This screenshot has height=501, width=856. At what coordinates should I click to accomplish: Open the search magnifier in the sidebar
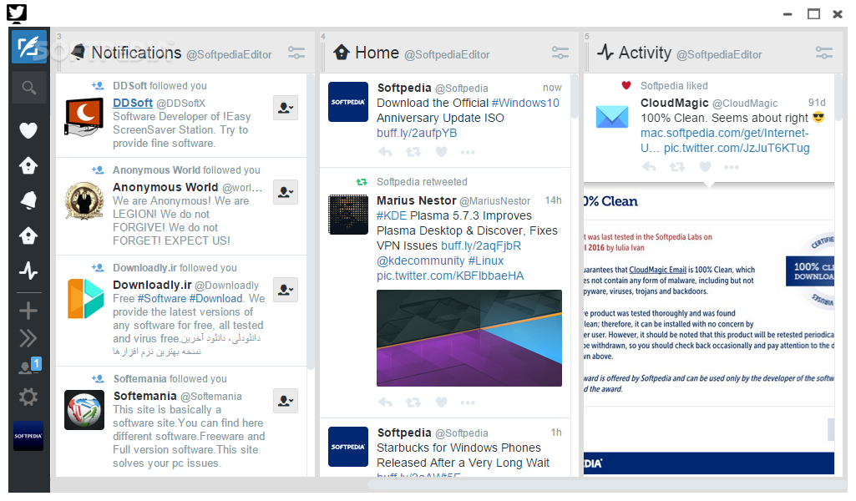point(29,88)
